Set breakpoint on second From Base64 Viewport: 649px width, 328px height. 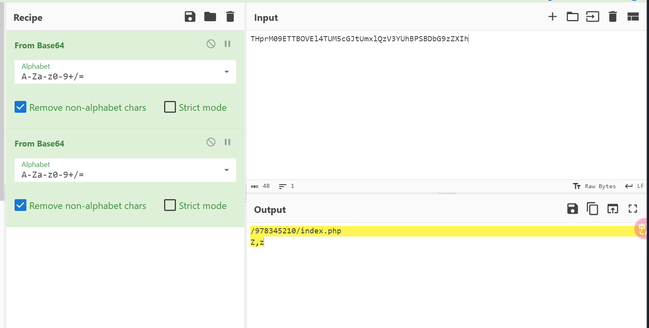[x=227, y=142]
